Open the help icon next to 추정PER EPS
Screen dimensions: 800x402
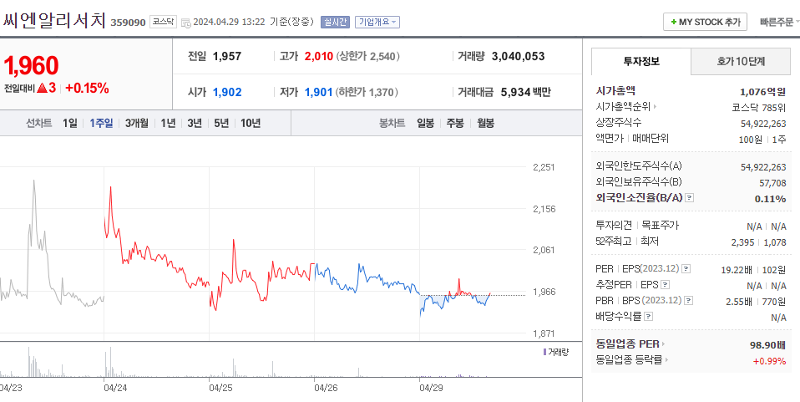666,284
